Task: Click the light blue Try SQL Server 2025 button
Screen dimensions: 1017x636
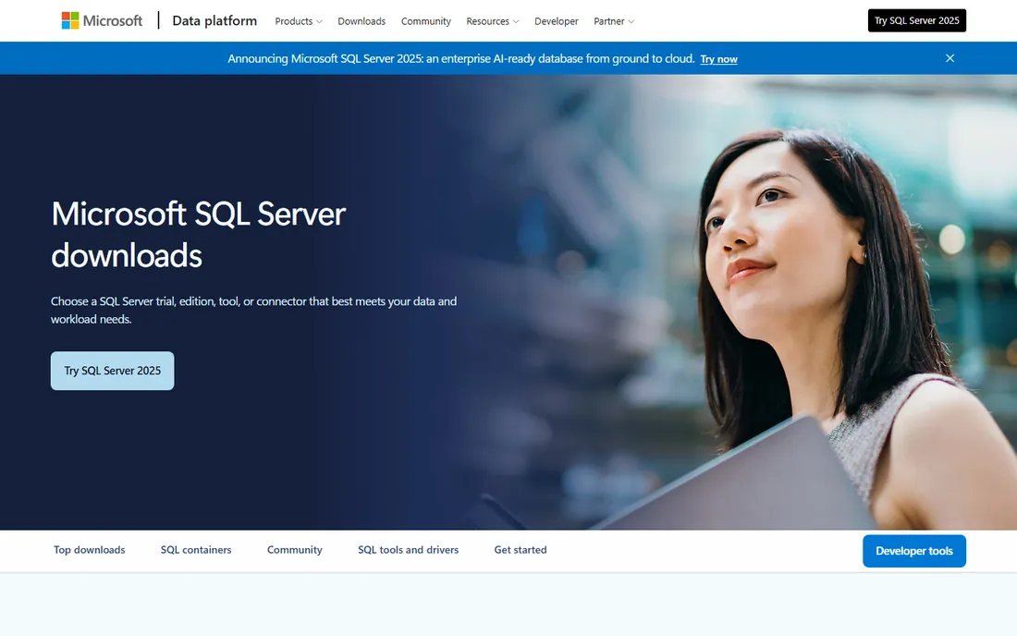Action: tap(112, 371)
